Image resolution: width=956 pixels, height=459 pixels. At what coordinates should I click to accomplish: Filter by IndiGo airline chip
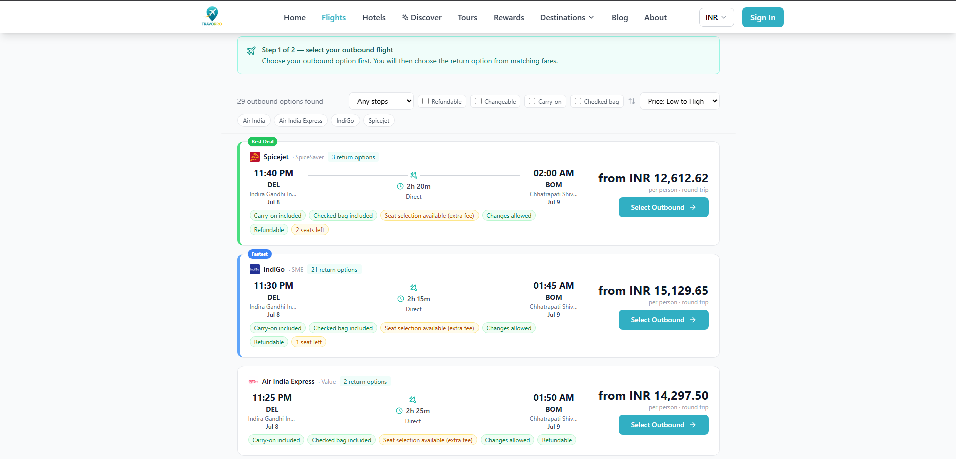coord(345,121)
